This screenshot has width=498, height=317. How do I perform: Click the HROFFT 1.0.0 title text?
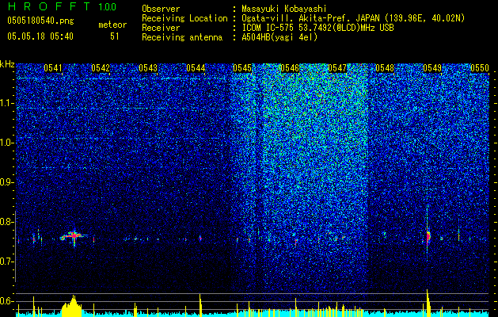tap(62, 6)
